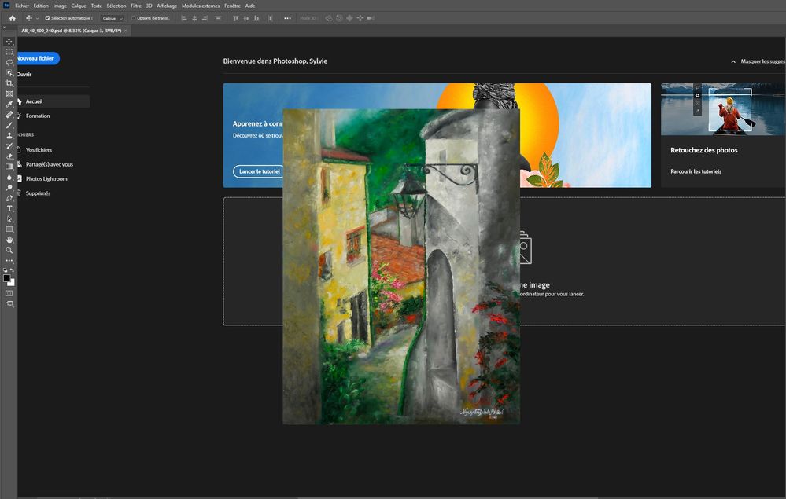
Task: Select the Hand tool
Action: point(9,240)
